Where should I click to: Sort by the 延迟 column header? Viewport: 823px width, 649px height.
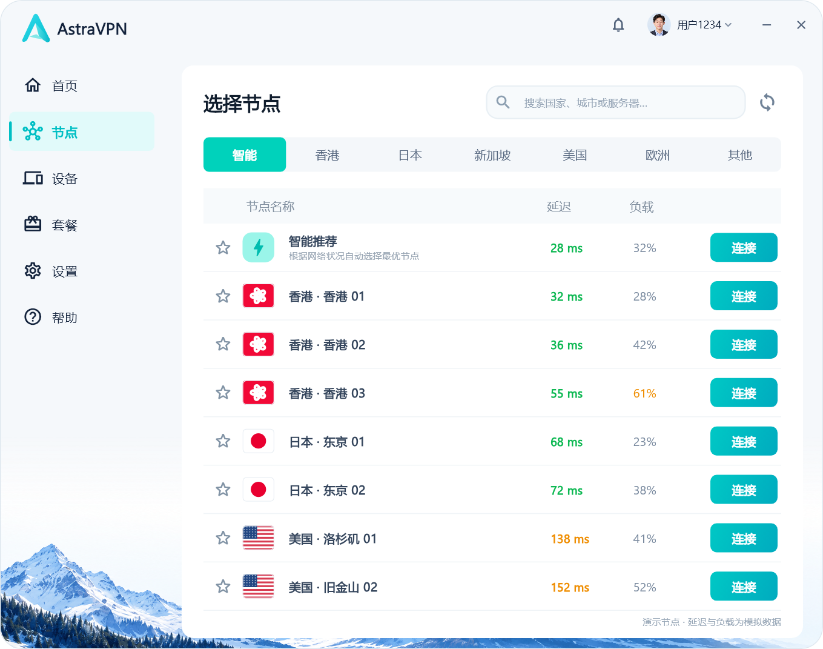pyautogui.click(x=559, y=207)
